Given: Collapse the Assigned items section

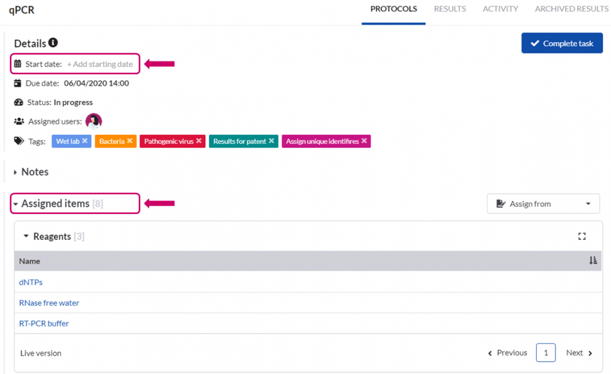Looking at the screenshot, I should 16,204.
